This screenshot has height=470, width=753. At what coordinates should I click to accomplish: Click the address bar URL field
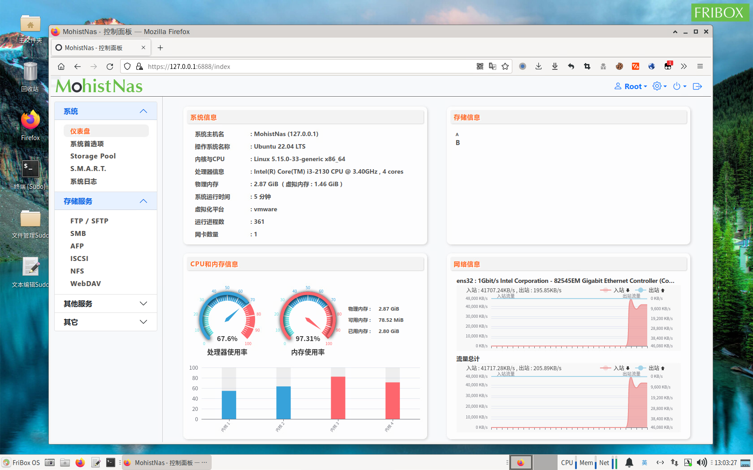pyautogui.click(x=309, y=66)
